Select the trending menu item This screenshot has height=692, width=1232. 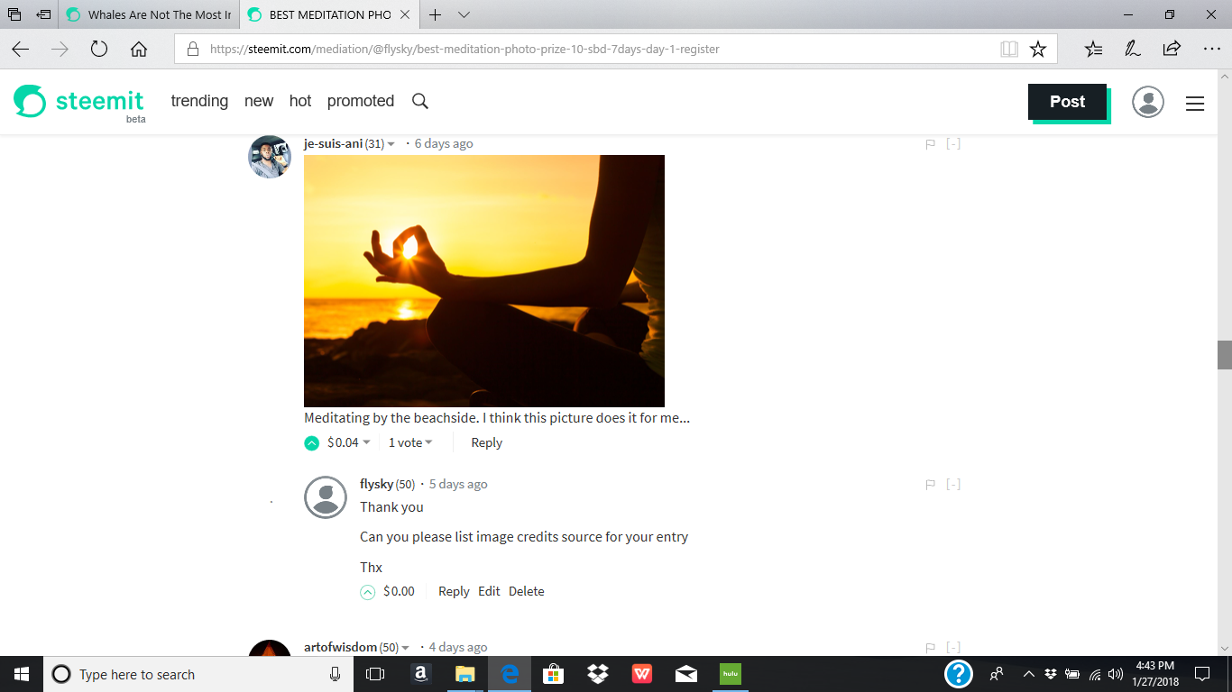[199, 101]
